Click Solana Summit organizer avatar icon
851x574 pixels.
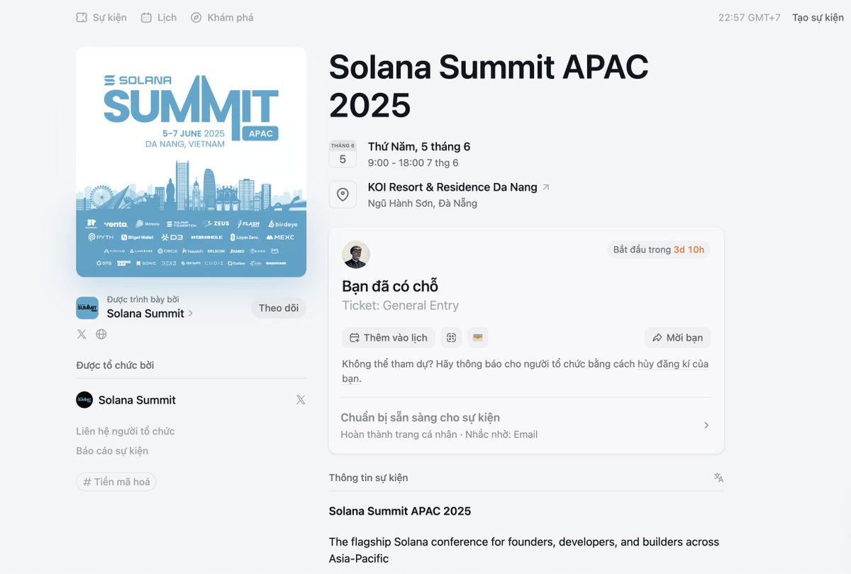click(84, 399)
